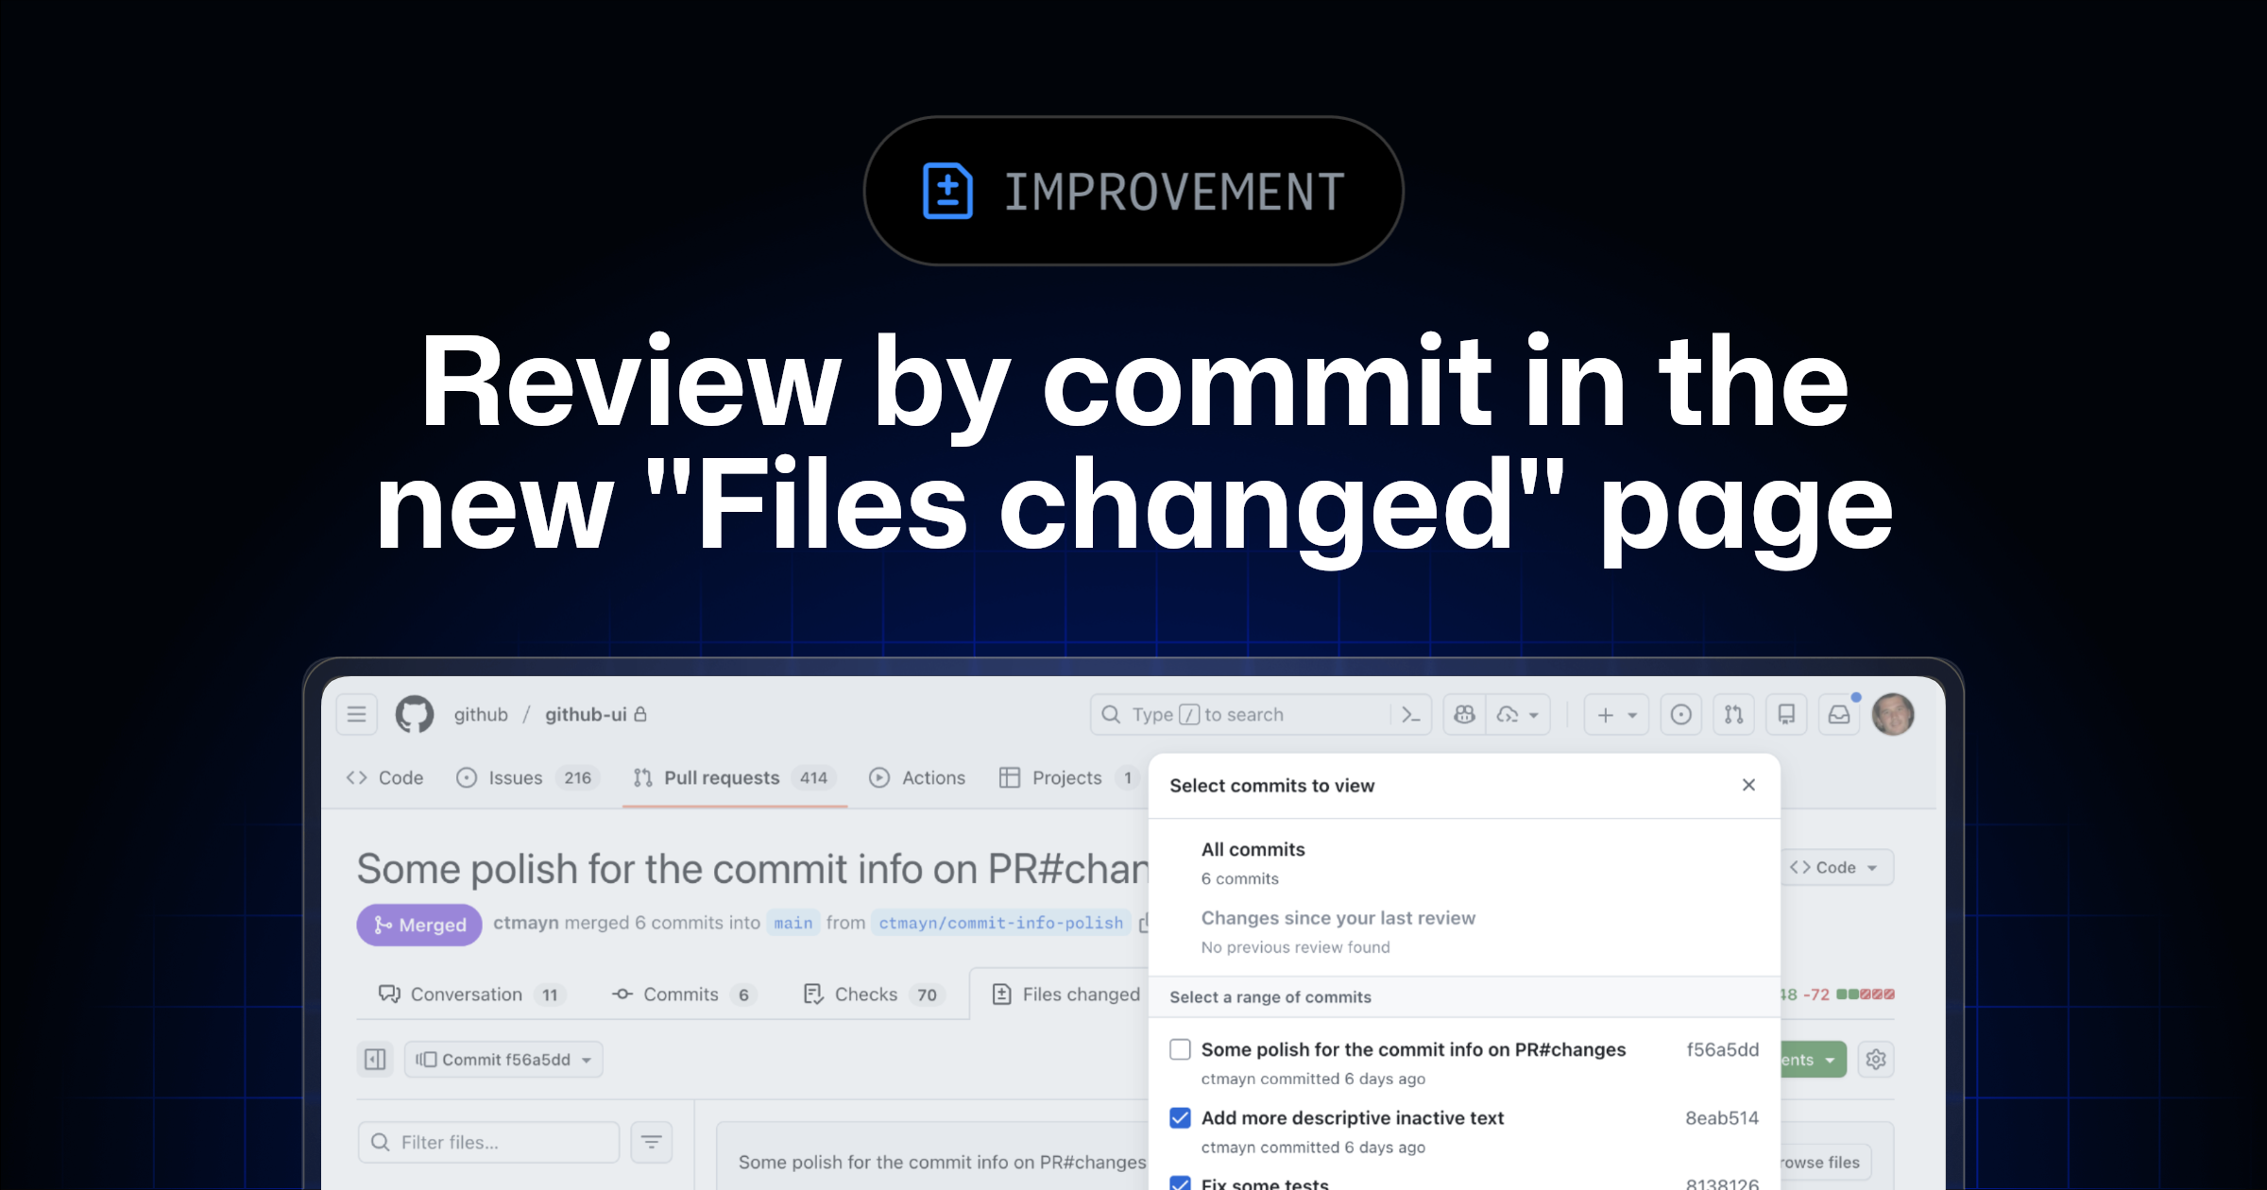Open the sidebar hamburger menu icon

356,714
